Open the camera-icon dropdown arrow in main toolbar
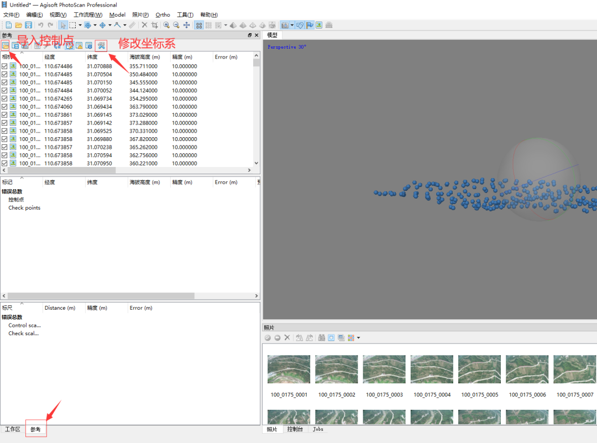This screenshot has width=597, height=443. (292, 25)
